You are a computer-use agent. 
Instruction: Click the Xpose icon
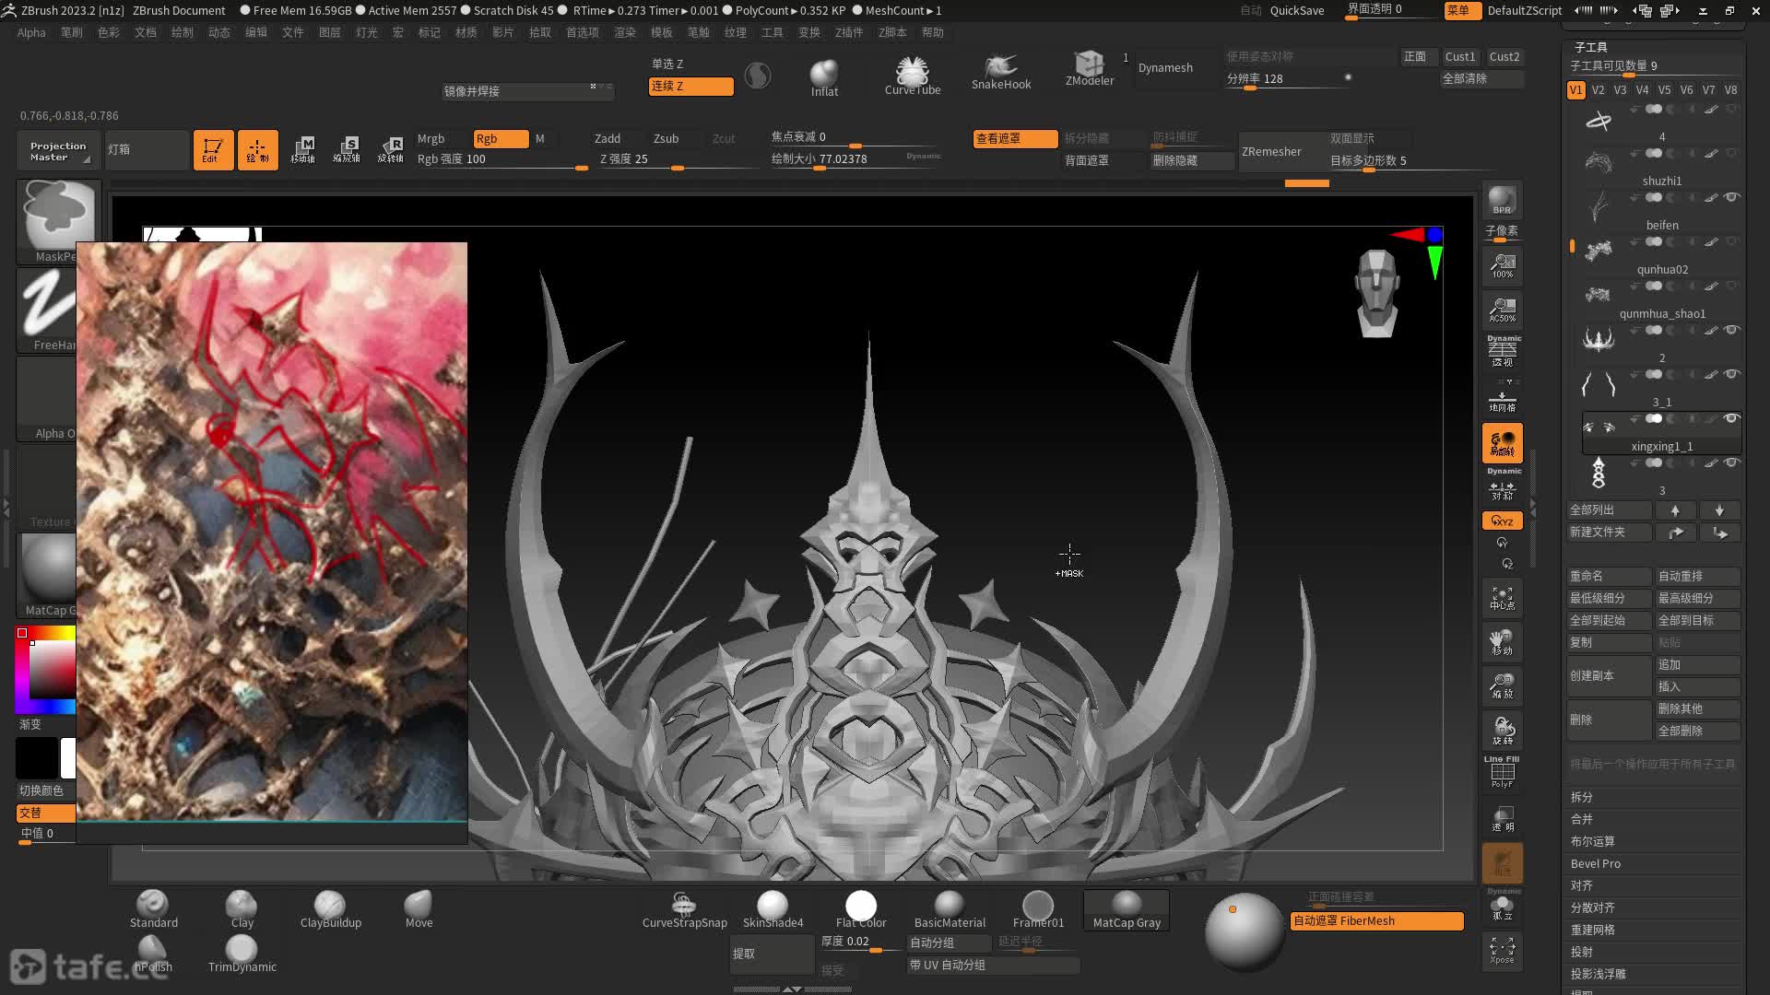click(1503, 950)
